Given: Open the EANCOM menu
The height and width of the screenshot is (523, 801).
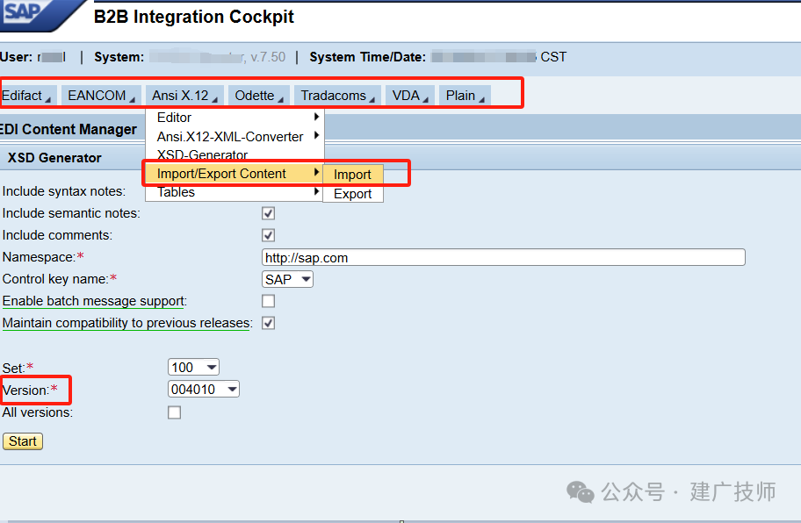Looking at the screenshot, I should click(101, 96).
